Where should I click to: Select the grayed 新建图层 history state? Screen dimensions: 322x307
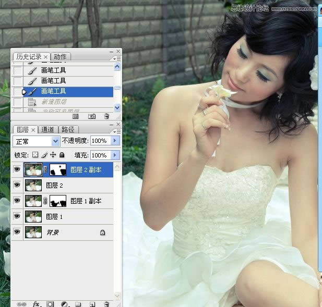tap(56, 102)
